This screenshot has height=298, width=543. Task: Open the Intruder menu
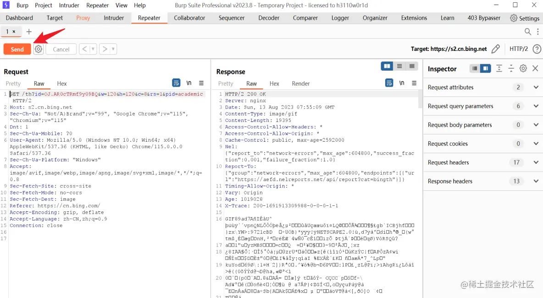pyautogui.click(x=69, y=5)
